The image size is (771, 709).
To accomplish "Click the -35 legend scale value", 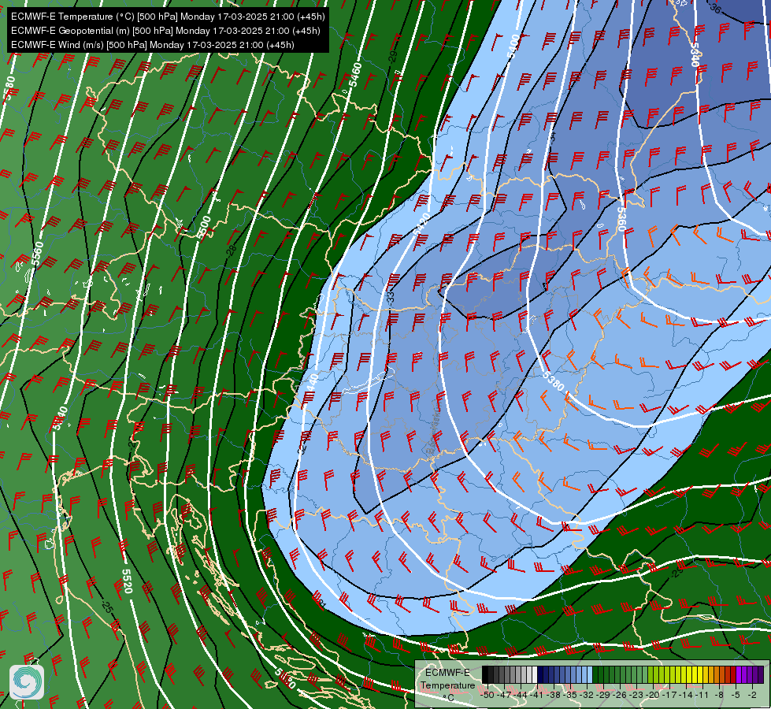I will [x=570, y=695].
